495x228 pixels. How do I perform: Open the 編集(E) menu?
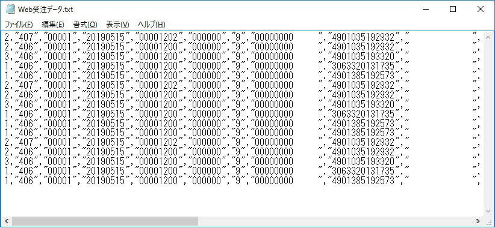[53, 25]
